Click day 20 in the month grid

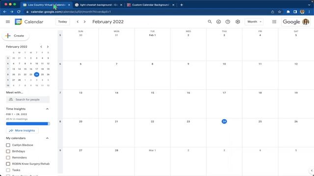(x=80, y=121)
